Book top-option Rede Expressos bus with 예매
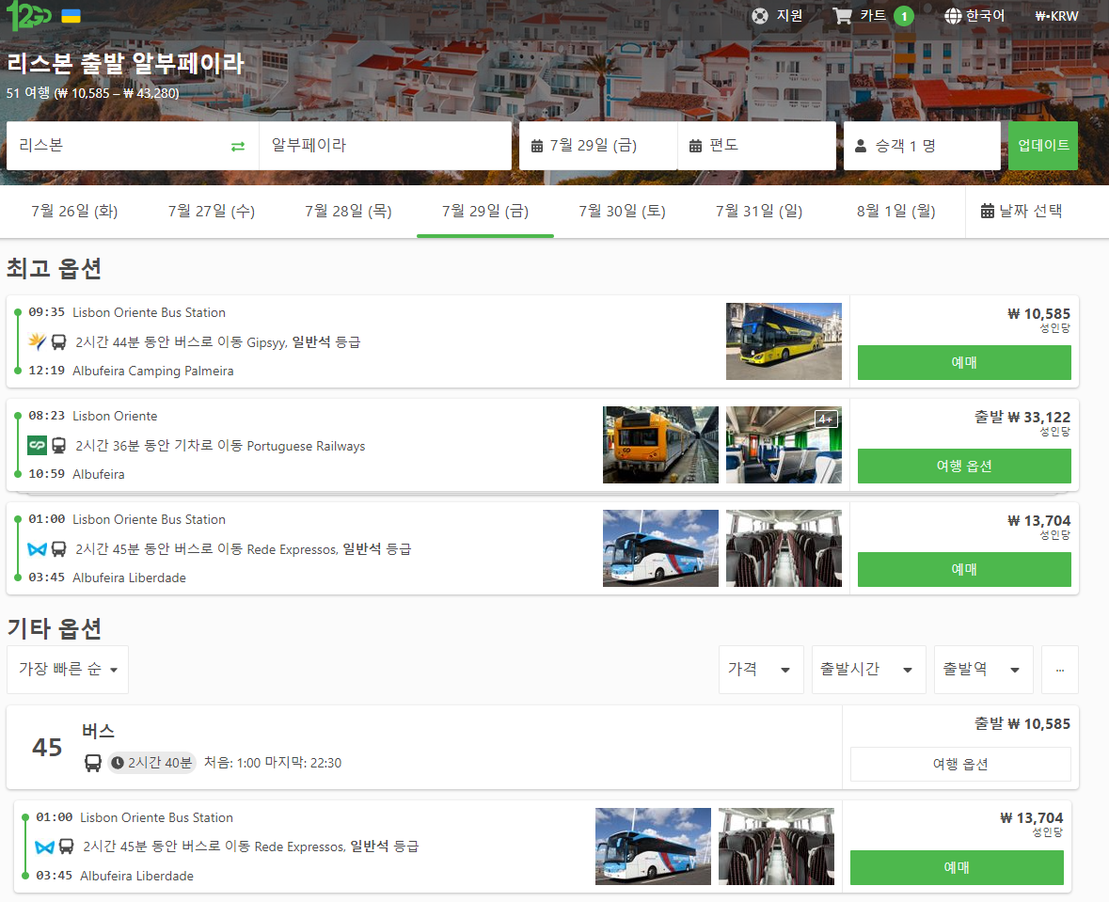The height and width of the screenshot is (902, 1109). point(964,569)
